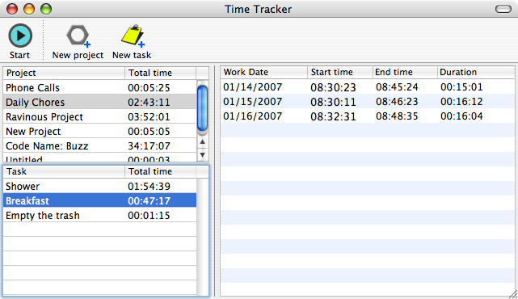Screen dimensions: 518x299
Task: Click total time 00:01:15 of Empty the trash
Action: (149, 216)
